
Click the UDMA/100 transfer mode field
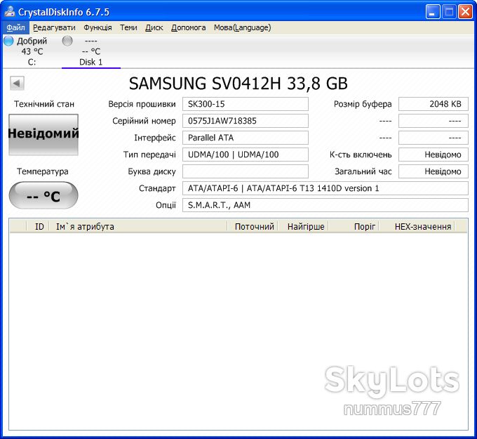coord(246,155)
